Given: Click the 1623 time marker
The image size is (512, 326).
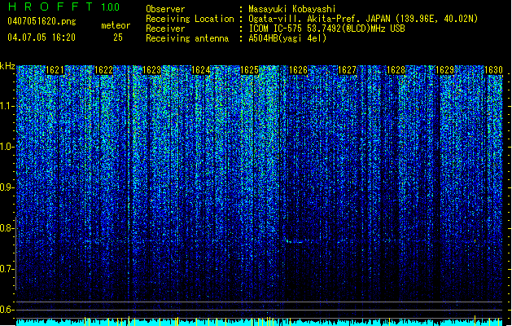Looking at the screenshot, I should 152,70.
